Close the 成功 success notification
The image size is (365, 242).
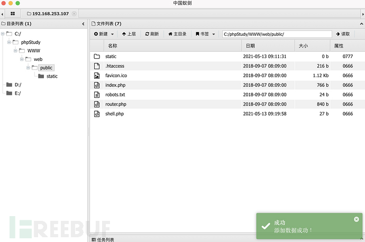point(357,219)
